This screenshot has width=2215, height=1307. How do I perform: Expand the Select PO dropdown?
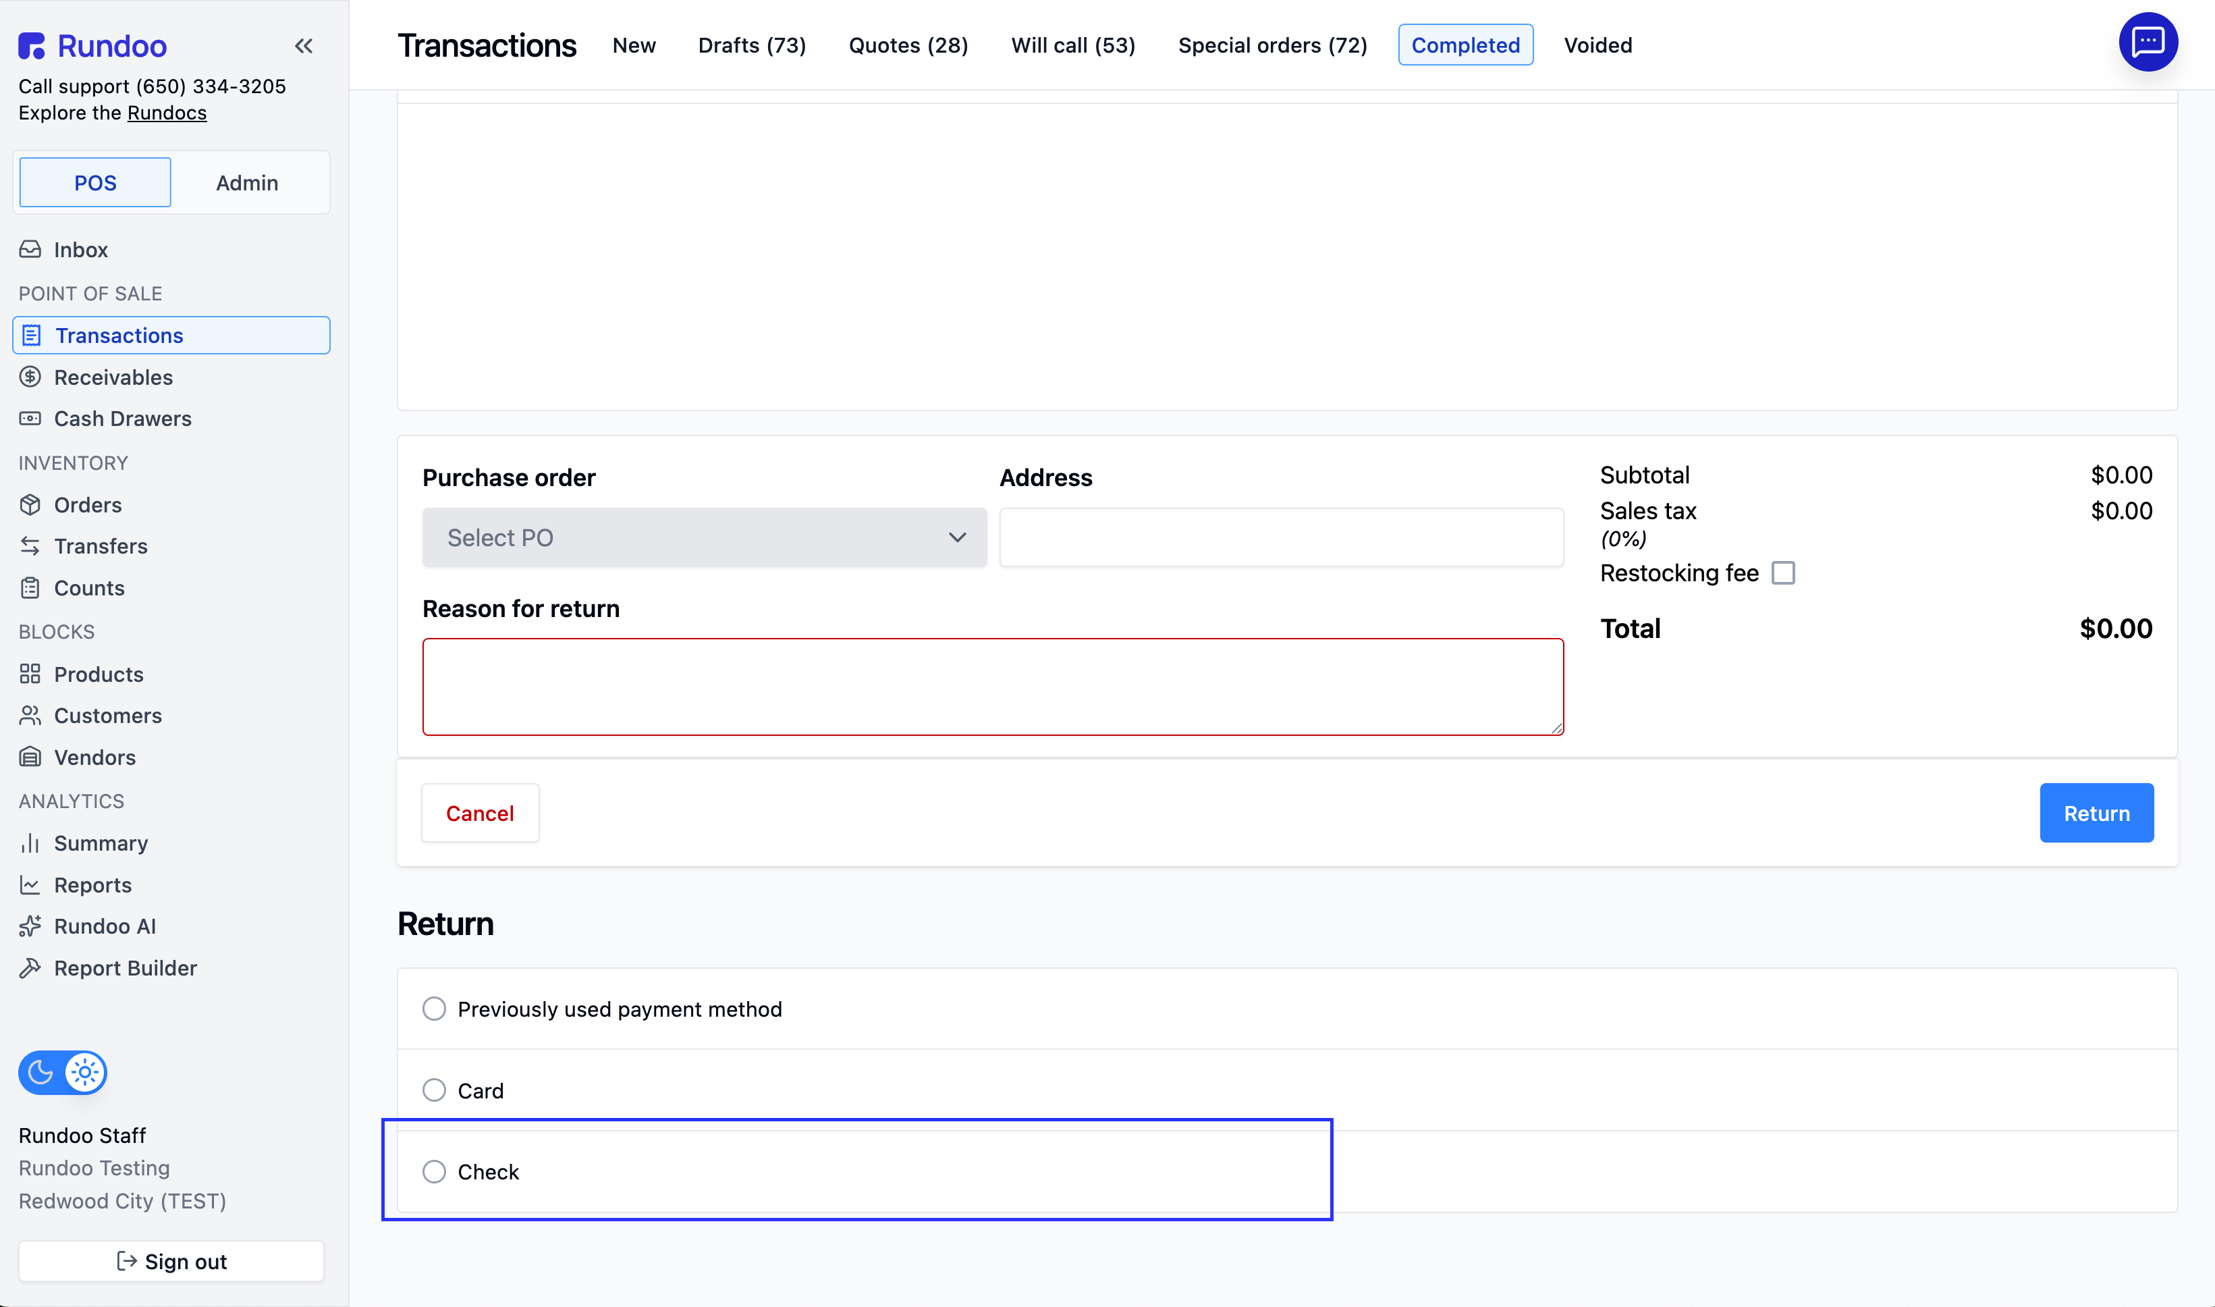[x=703, y=537]
